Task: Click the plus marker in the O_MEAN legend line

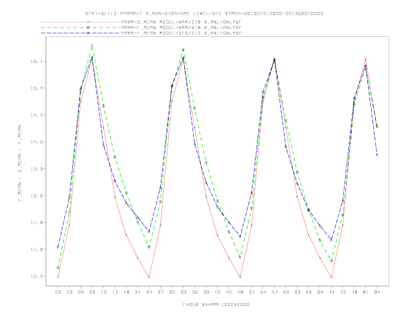Action: [88, 22]
